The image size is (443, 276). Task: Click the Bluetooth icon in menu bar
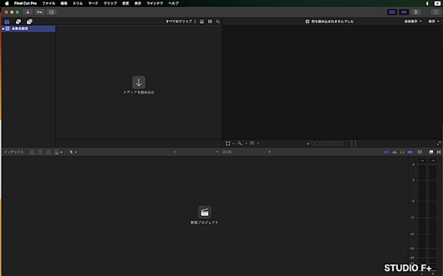(x=427, y=3)
